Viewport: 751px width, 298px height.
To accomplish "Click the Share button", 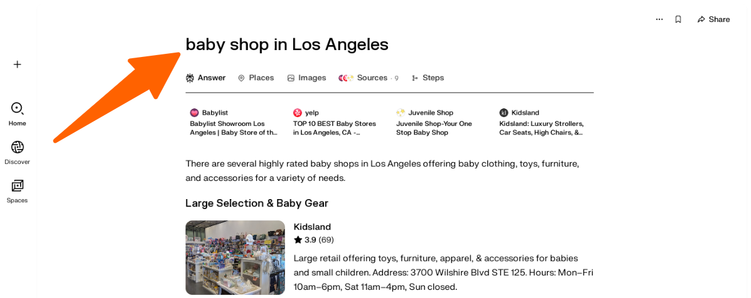I will pyautogui.click(x=713, y=19).
